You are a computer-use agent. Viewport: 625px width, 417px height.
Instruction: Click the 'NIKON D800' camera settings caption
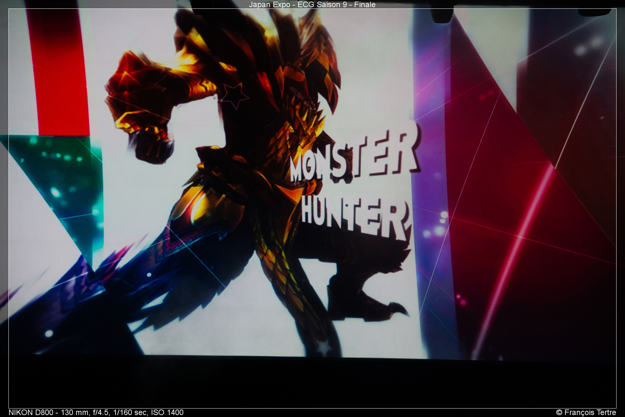click(96, 412)
